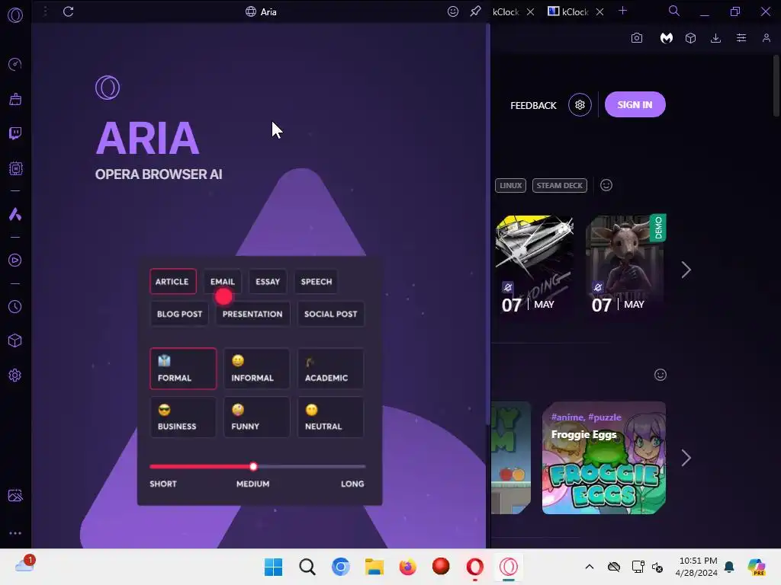Image resolution: width=781 pixels, height=585 pixels.
Task: Choose FORMAL tone
Action: pos(183,369)
